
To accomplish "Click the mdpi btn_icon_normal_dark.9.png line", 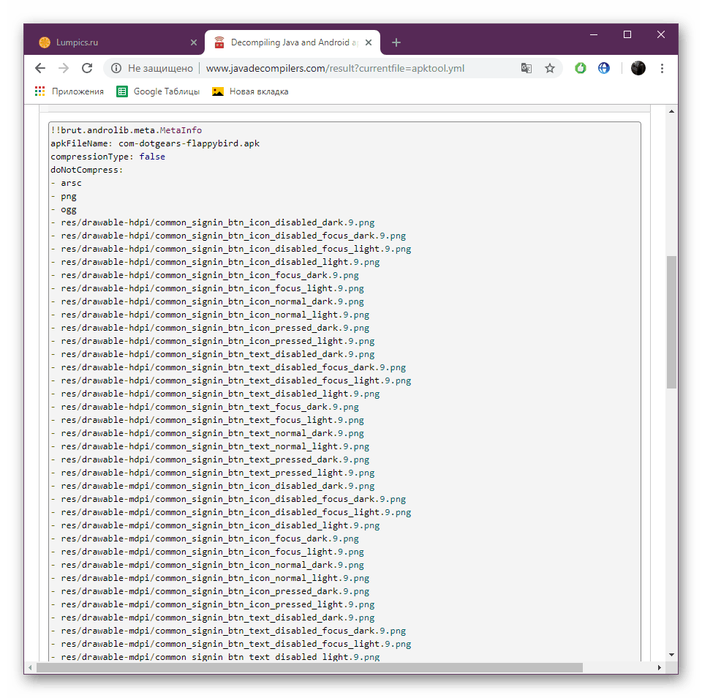I will tap(207, 565).
